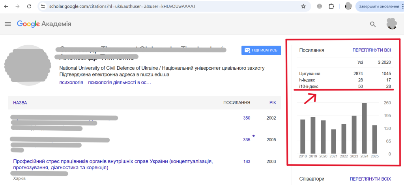Viewport: 404px width, 185px height.
Task: Click the year 2003 in third row
Action: tap(271, 161)
